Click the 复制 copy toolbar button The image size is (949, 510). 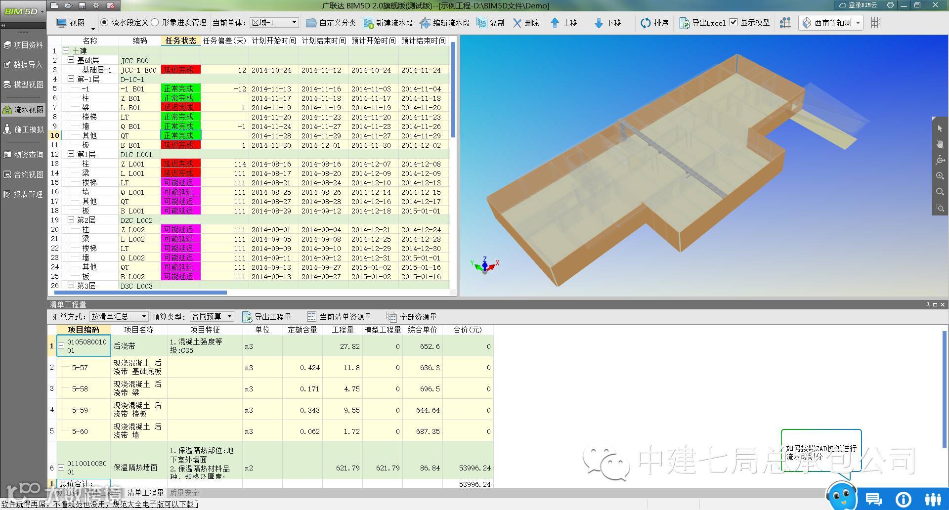pos(491,23)
